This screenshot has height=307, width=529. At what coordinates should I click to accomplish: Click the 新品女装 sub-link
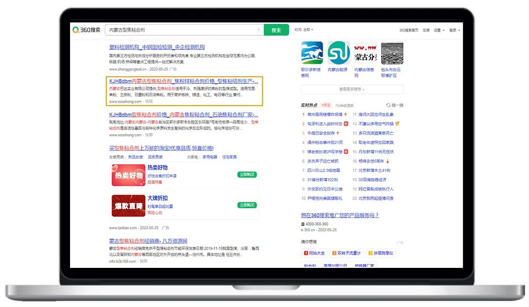[x=136, y=157]
